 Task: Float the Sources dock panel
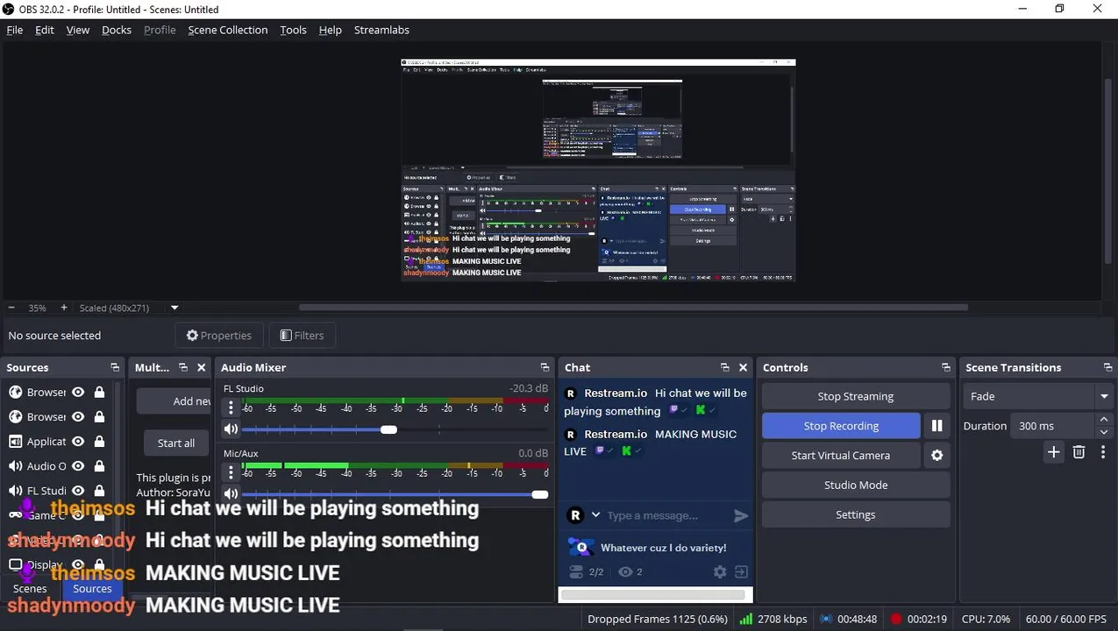(115, 367)
